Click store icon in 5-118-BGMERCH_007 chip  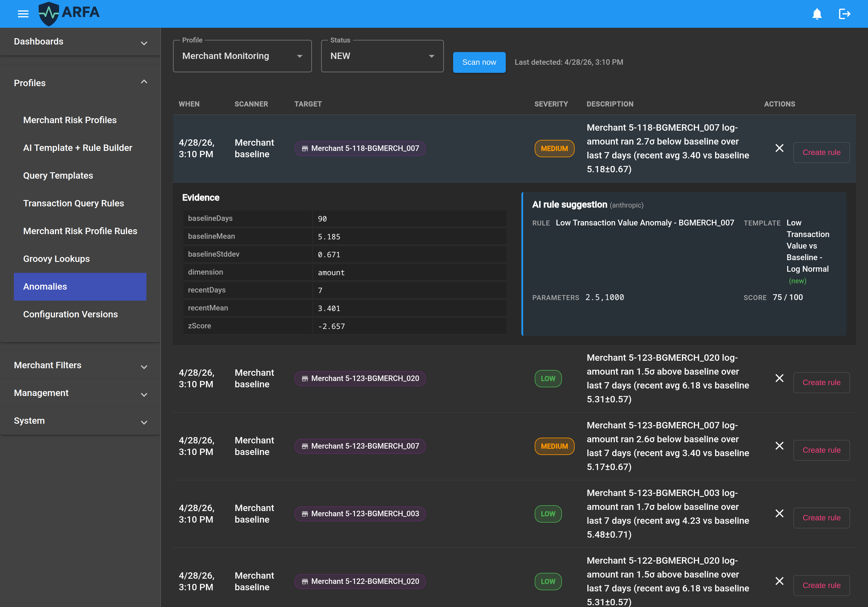pos(305,149)
